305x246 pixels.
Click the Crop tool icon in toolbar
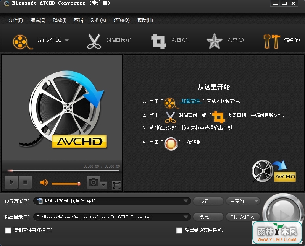click(158, 41)
